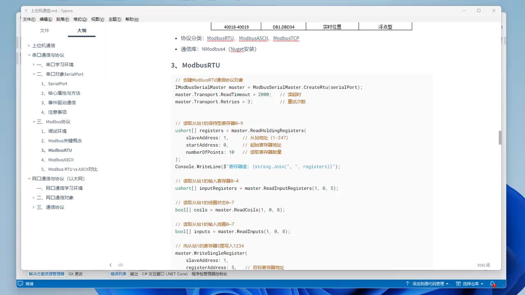
Task: Click the word count 5082 词
Action: (x=484, y=265)
